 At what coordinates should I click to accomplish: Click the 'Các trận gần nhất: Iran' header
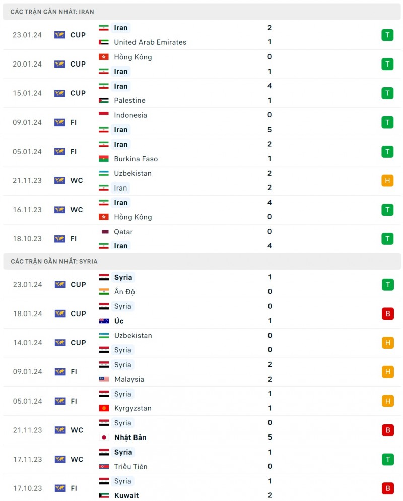[52, 12]
